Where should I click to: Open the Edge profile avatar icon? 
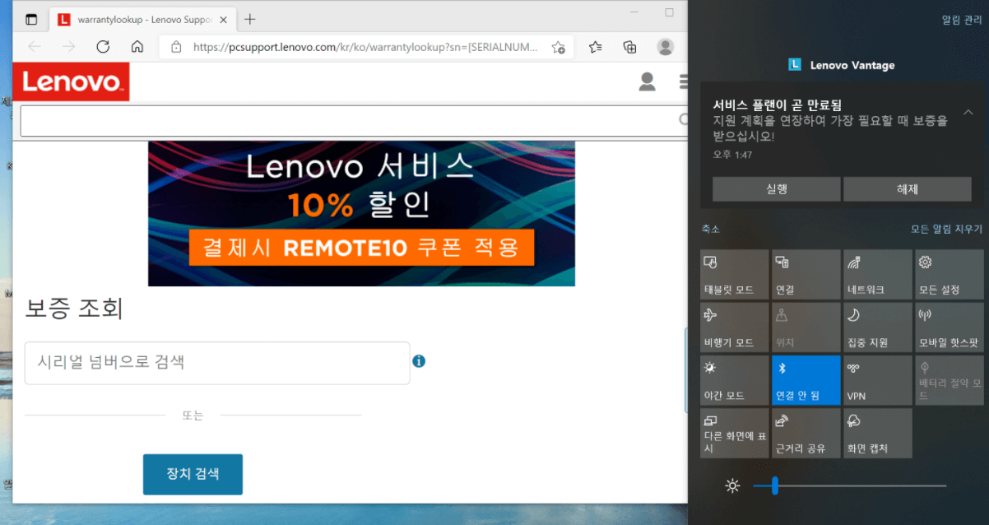pyautogui.click(x=665, y=47)
